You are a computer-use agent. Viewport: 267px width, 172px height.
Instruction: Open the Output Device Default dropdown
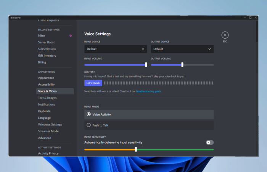pyautogui.click(x=182, y=49)
